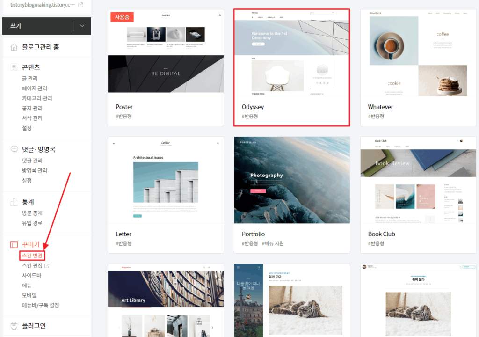This screenshot has width=479, height=337.
Task: Select 스킨 변경 in the 꾸미기 menu
Action: coord(32,256)
